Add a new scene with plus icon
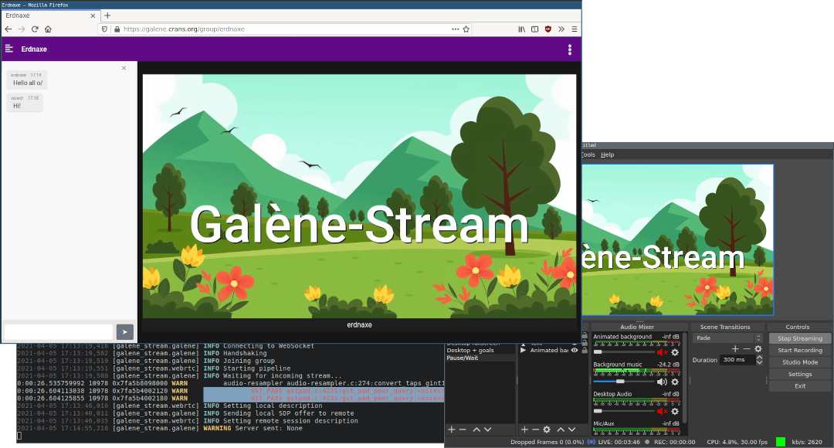This screenshot has height=448, width=834. (x=452, y=429)
